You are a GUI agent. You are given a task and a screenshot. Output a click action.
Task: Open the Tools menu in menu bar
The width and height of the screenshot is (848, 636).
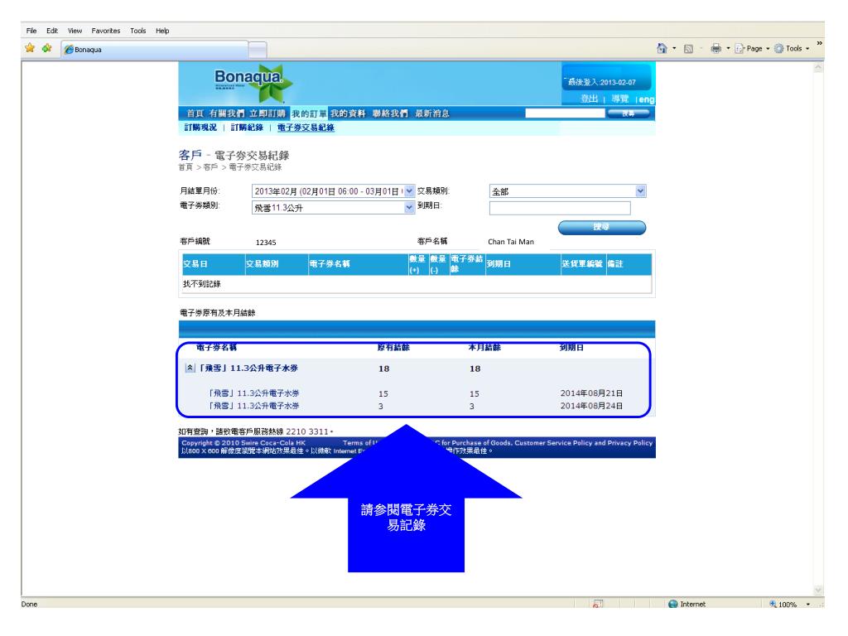138,31
